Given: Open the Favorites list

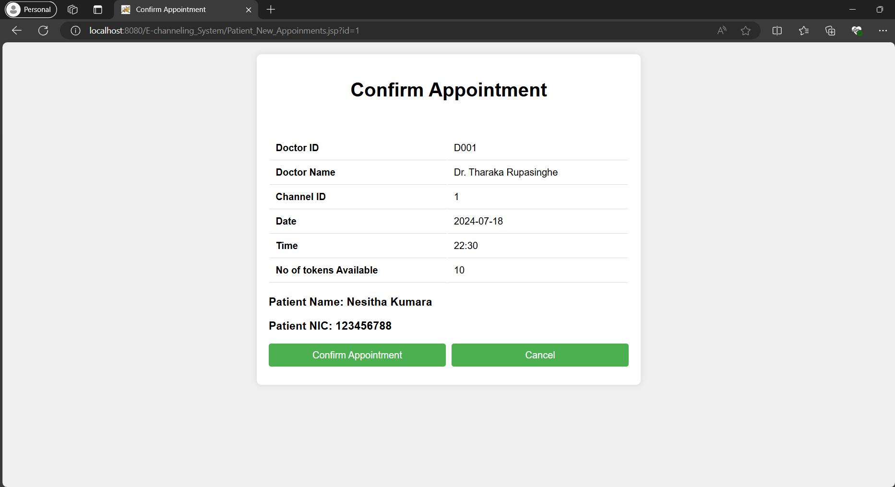Looking at the screenshot, I should click(x=804, y=31).
